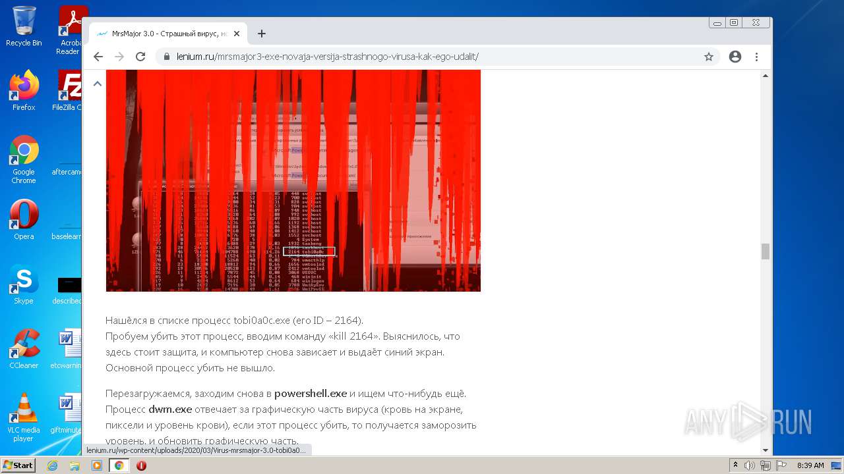Click the page scrollbar down arrow

coord(766,450)
